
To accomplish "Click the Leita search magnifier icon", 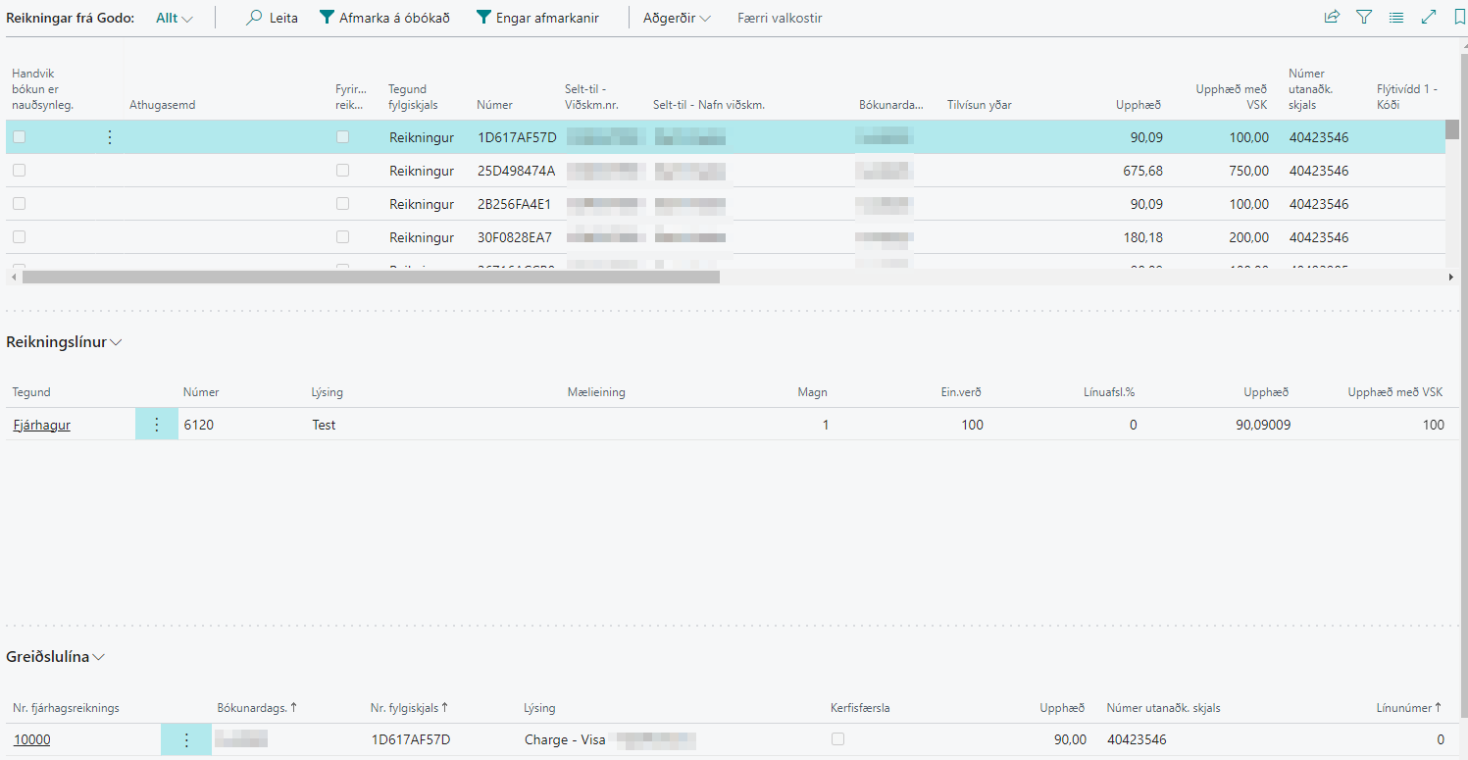I will pyautogui.click(x=255, y=18).
